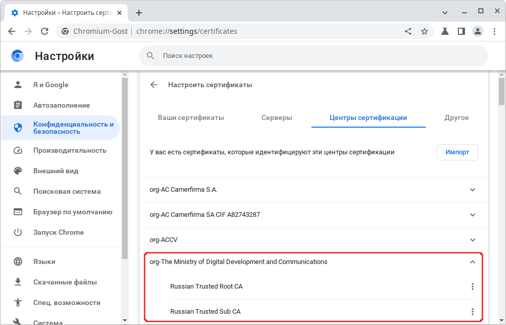Viewport: 506px width, 325px height.
Task: Open Производительность settings section
Action: (x=60, y=150)
